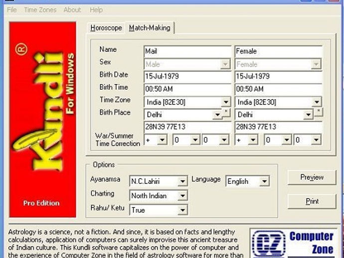Click the male Name field containing Mail

187,51
